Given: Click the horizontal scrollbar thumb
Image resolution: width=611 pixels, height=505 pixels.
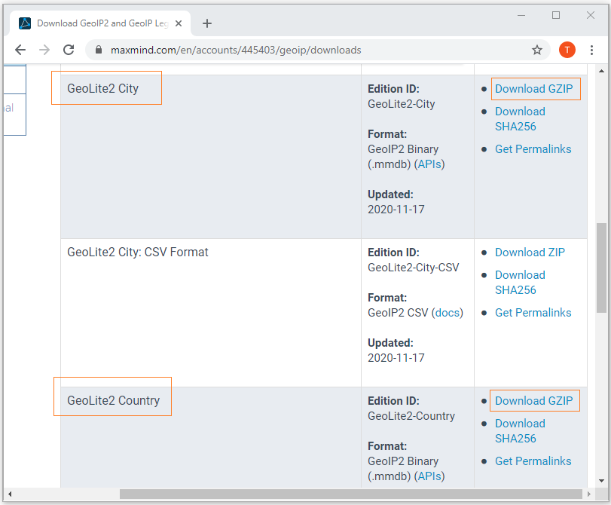Looking at the screenshot, I should coord(350,494).
